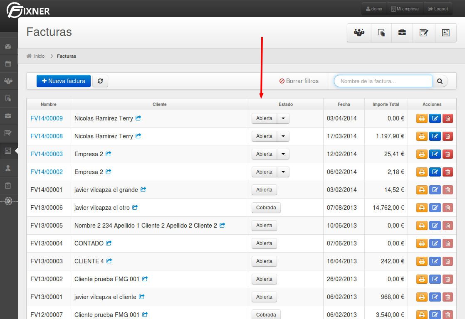The height and width of the screenshot is (319, 465).
Task: Edit invoice FV14/00003
Action: (435, 154)
